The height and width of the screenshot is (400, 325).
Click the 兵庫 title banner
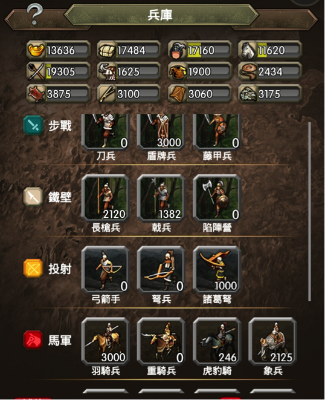click(161, 15)
